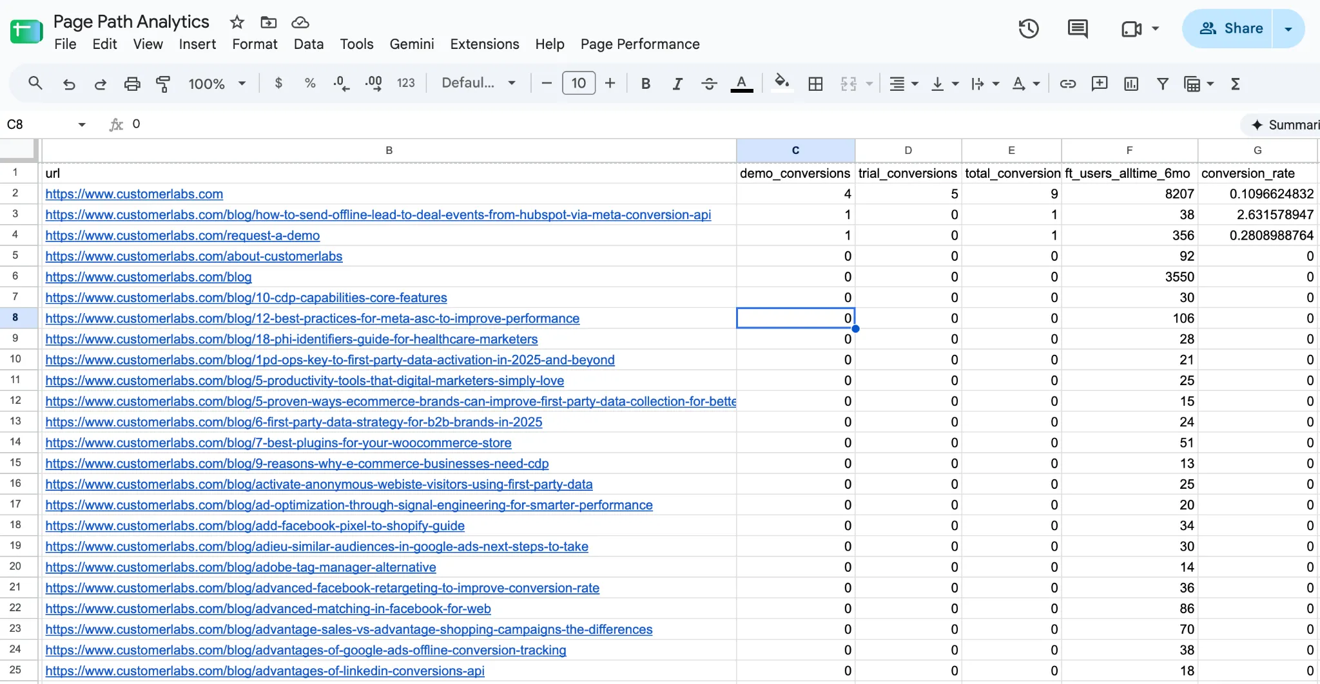Open the fill color picker
Screen dimensions: 1320x684
[782, 82]
